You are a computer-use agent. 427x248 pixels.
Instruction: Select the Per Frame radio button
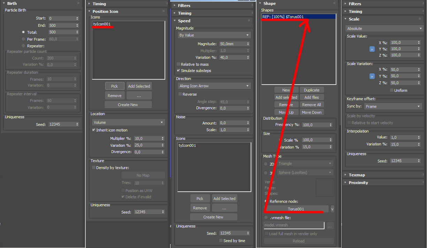pyautogui.click(x=23, y=39)
